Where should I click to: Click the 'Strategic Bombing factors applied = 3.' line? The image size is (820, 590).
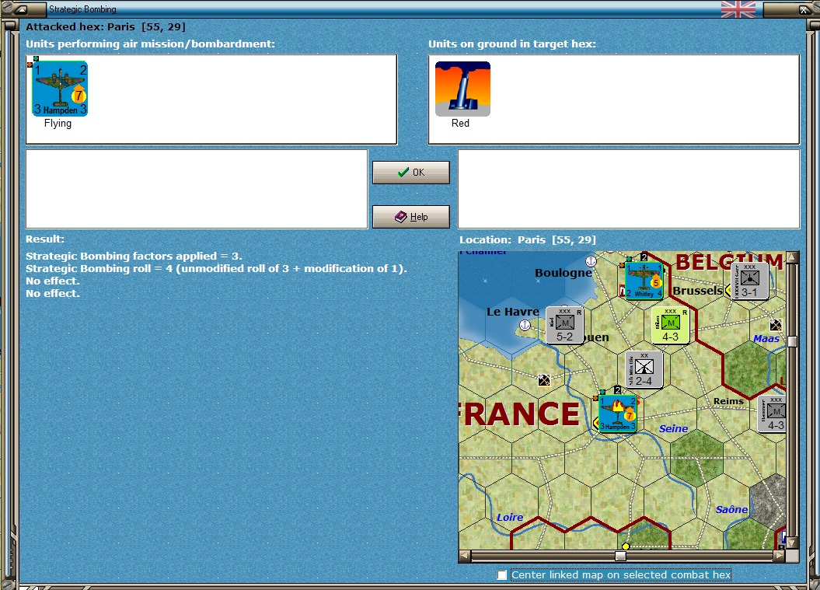click(x=134, y=257)
